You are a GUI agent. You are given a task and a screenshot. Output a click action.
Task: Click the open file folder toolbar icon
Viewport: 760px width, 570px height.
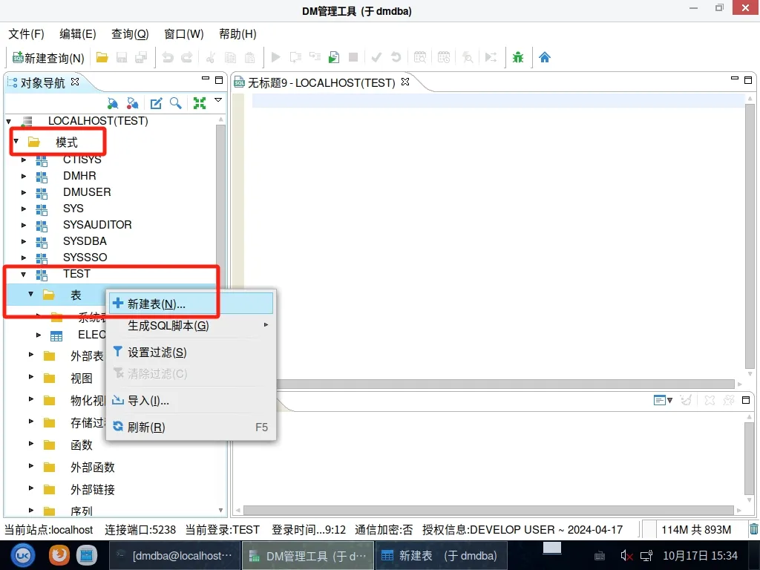[x=102, y=58]
